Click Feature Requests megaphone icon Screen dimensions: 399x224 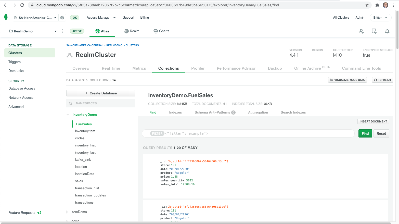[x=39, y=213]
